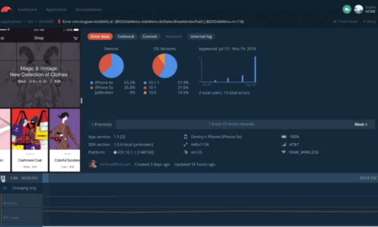
Task: Switch to the Internal log tab
Action: tap(201, 37)
